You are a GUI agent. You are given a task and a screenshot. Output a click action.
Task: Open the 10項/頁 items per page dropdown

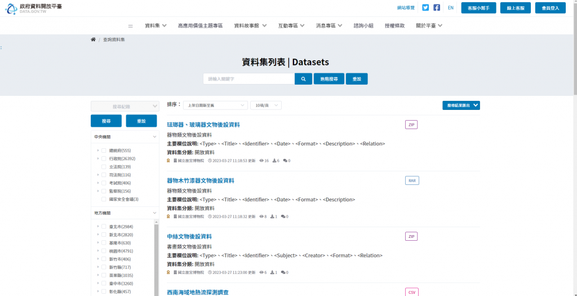[x=266, y=105]
